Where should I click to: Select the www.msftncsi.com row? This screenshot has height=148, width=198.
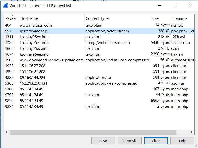pyautogui.click(x=99, y=25)
